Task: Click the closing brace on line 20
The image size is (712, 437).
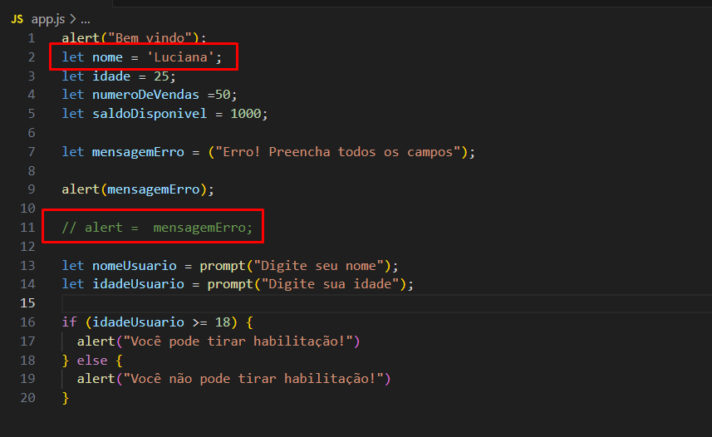Action: pyautogui.click(x=66, y=398)
